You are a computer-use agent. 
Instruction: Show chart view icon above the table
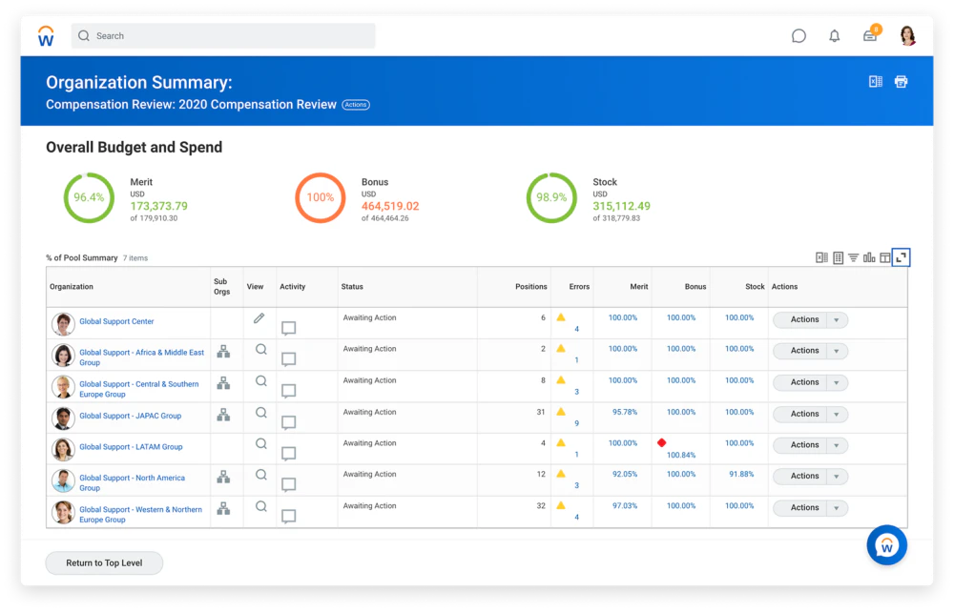[869, 257]
